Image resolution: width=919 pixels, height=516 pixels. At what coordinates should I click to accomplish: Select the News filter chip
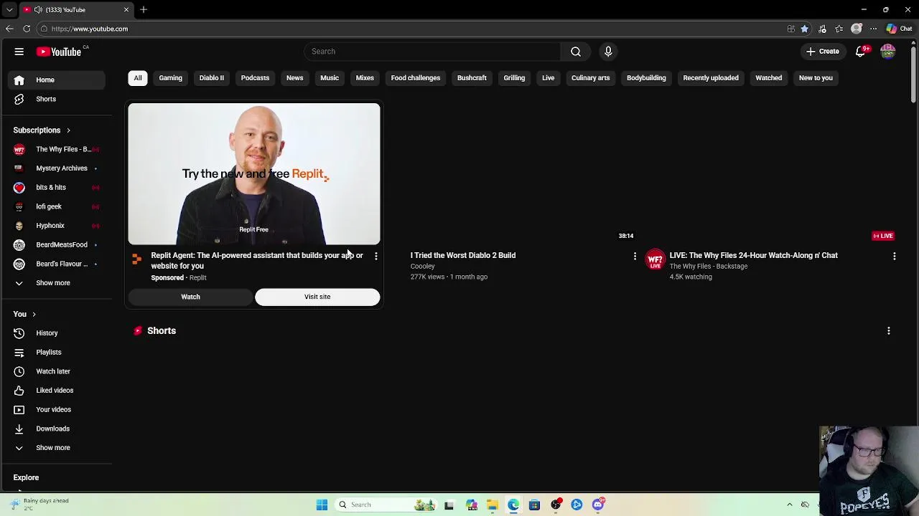click(295, 78)
